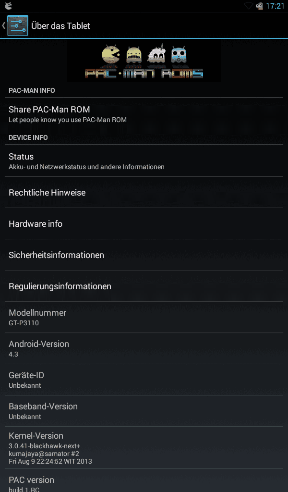288x492 pixels.
Task: Open Hardware info entry
Action: tap(144, 224)
